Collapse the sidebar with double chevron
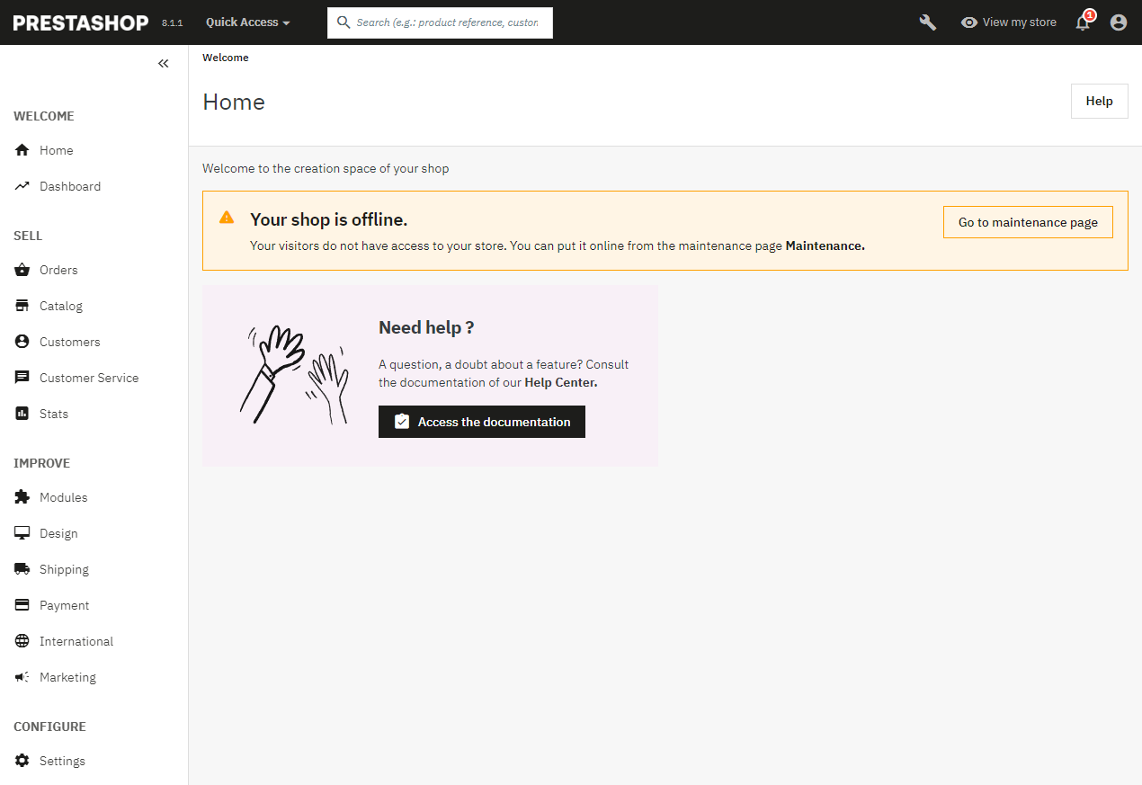1142x785 pixels. 164,64
